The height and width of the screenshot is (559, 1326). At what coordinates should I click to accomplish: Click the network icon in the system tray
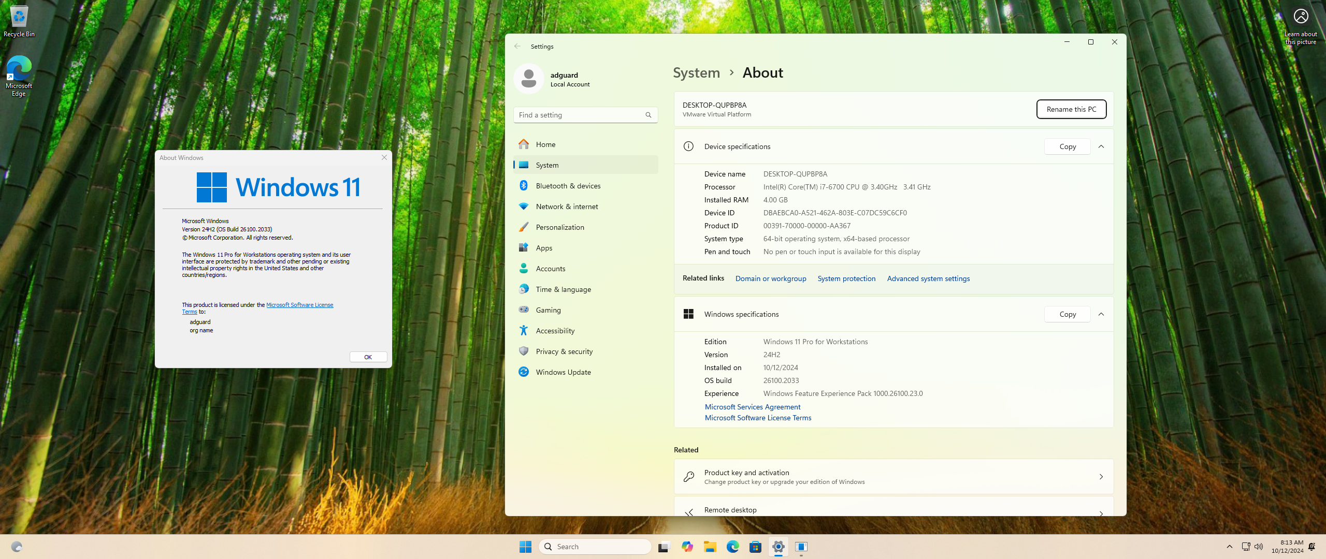point(1246,547)
